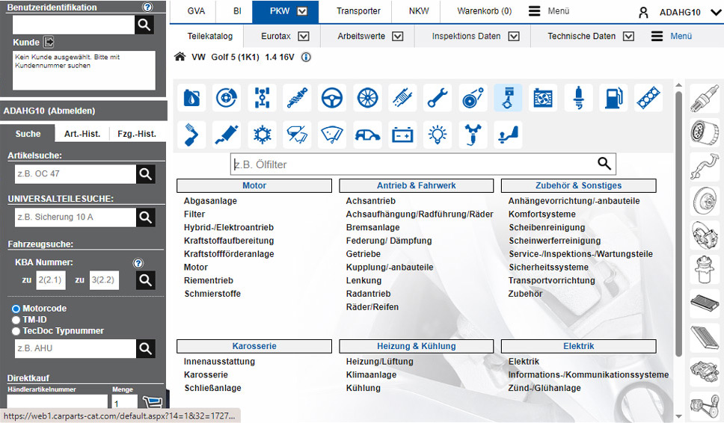Screen dimensions: 724x423
Task: Select the brake disc thumbnail in sidebar
Action: [705, 200]
